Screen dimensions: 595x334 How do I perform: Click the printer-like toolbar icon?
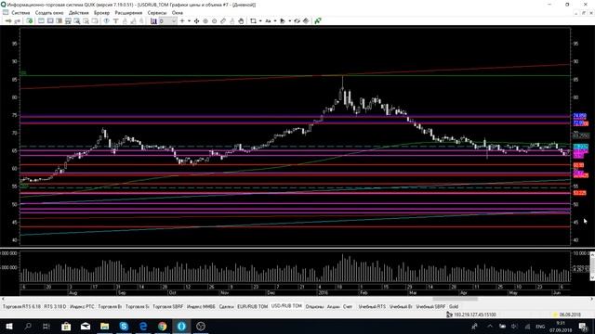click(x=68, y=21)
